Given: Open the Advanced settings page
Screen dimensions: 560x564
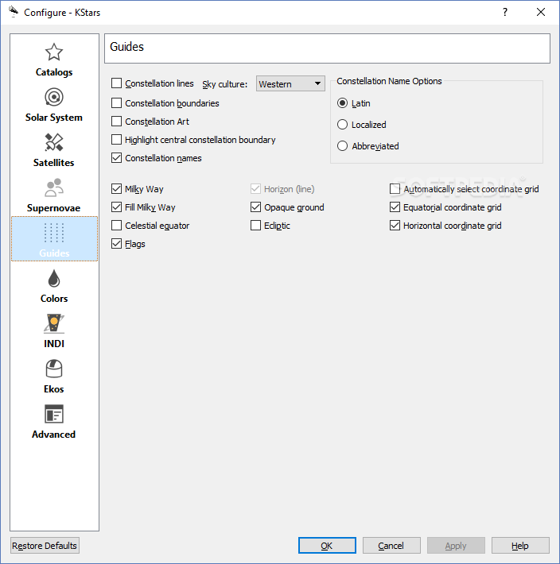Looking at the screenshot, I should coord(54,423).
